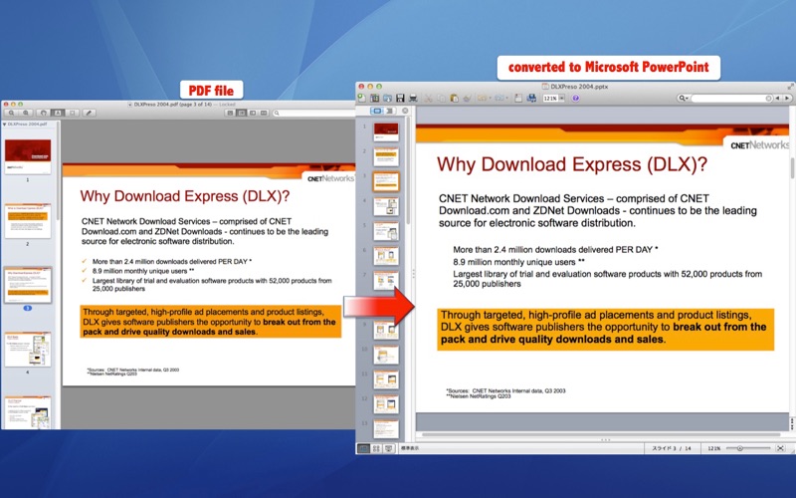Viewport: 796px width, 498px height.
Task: Select slide 10 thumbnail in PowerPoint pane
Action: click(x=386, y=355)
